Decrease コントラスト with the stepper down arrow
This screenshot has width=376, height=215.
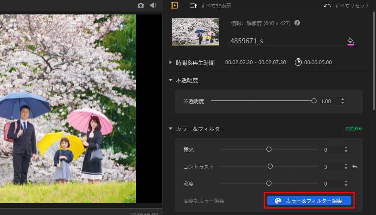[x=346, y=169]
